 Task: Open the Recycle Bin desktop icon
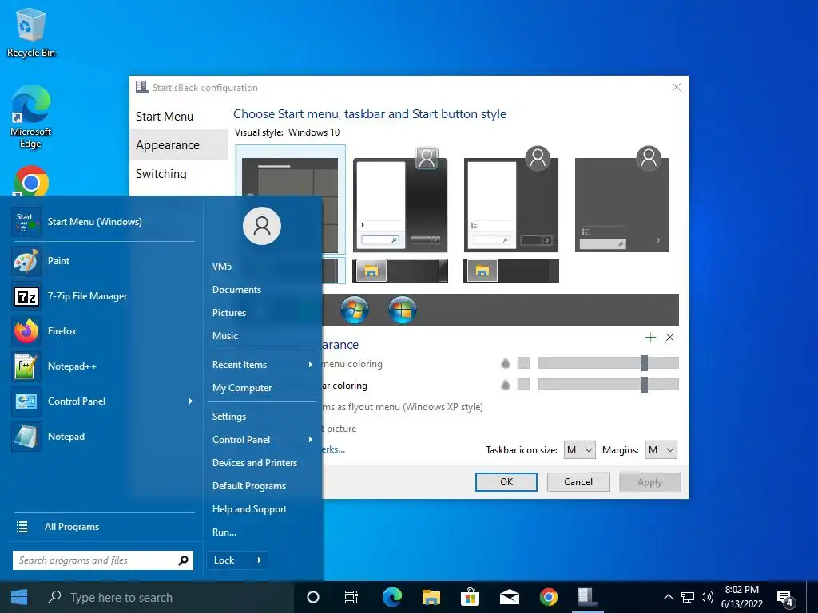tap(31, 32)
